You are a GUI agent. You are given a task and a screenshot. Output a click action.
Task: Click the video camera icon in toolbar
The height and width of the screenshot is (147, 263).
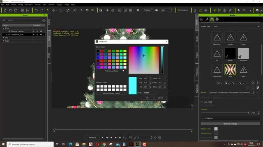[x=157, y=10]
